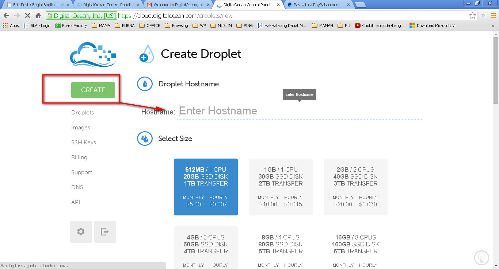Screen dimensions: 499x269
Task: Open the MAMAH bookmarks folder
Action: pos(322,26)
